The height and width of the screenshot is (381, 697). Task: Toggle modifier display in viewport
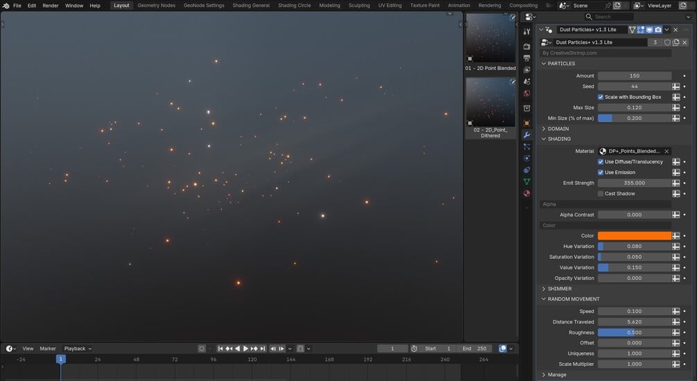[x=649, y=30]
